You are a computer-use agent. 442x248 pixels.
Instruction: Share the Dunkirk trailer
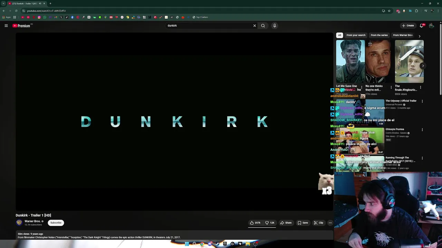click(286, 223)
